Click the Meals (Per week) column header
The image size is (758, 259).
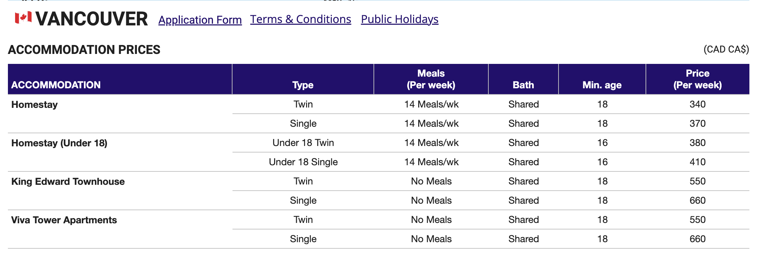coord(431,79)
